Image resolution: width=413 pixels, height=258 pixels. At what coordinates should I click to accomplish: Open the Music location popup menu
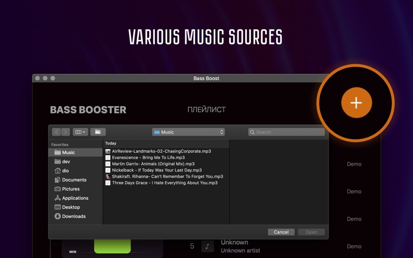click(x=188, y=132)
